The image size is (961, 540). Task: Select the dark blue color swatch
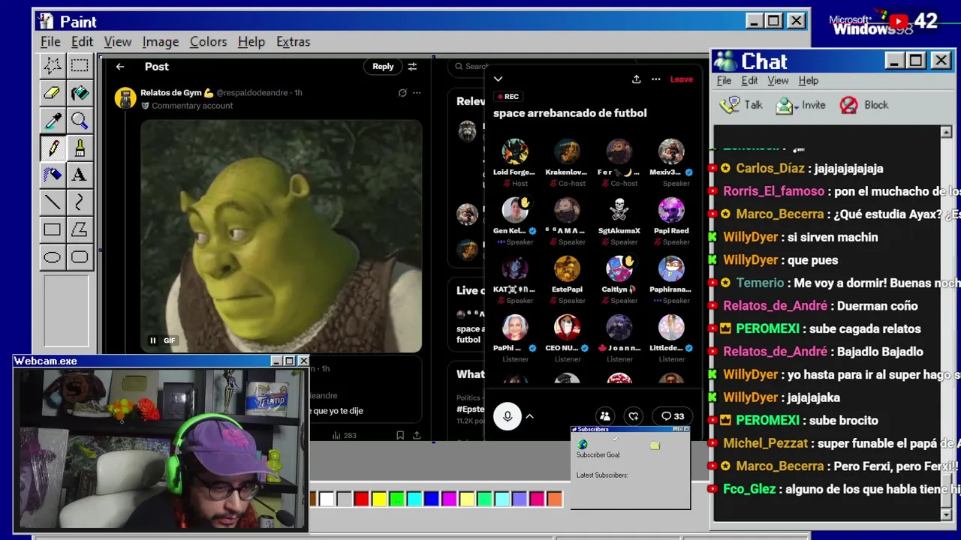[432, 499]
